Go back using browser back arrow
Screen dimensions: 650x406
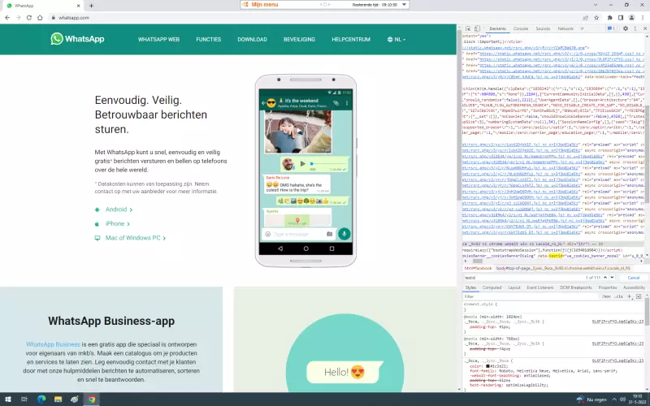7,17
